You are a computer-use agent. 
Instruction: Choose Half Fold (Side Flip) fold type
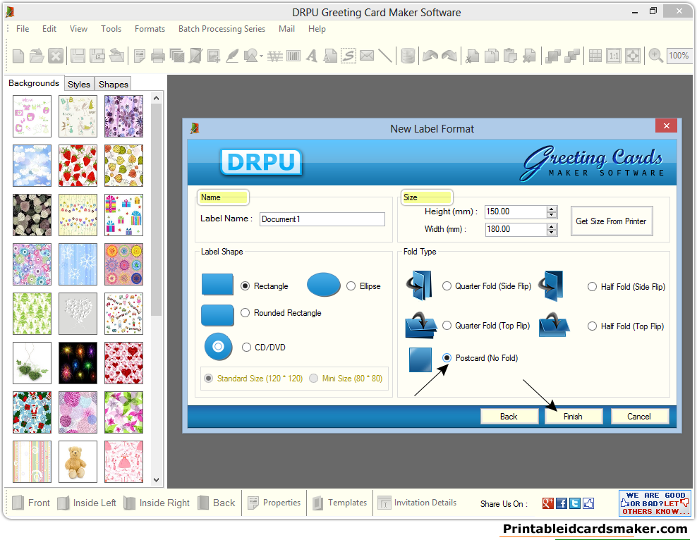click(x=592, y=287)
